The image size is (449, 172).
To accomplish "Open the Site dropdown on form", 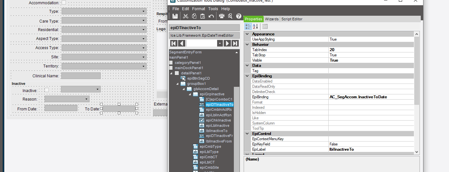I will pos(144,57).
